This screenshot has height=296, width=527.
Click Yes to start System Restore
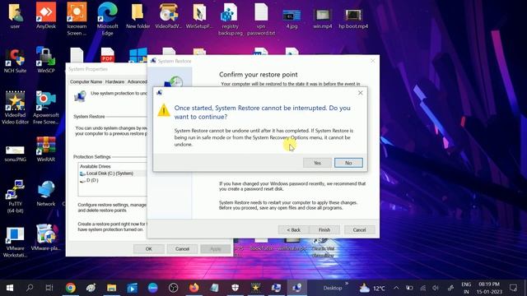coord(317,163)
